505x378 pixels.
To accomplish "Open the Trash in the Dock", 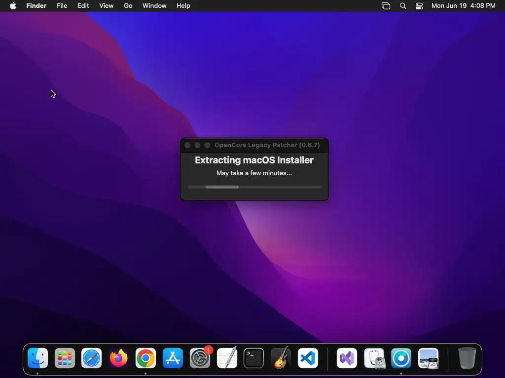I will tap(467, 358).
